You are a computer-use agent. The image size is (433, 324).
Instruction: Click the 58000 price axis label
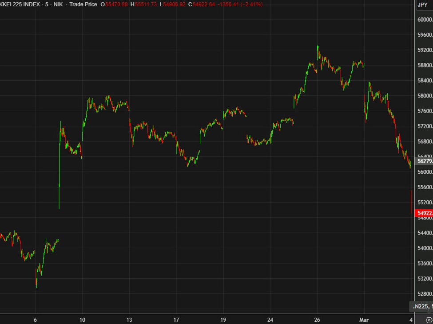click(x=425, y=96)
